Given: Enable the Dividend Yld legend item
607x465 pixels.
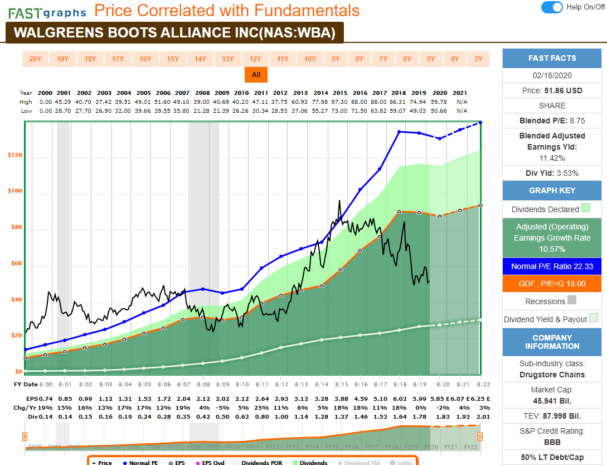Looking at the screenshot, I should click(360, 463).
